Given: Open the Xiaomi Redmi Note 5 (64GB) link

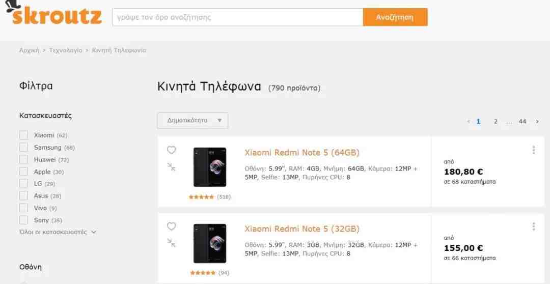Looking at the screenshot, I should [x=302, y=153].
